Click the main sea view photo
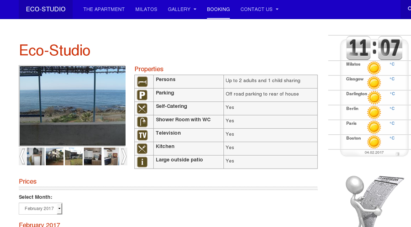Screen dimensions: 411x227 (72, 106)
